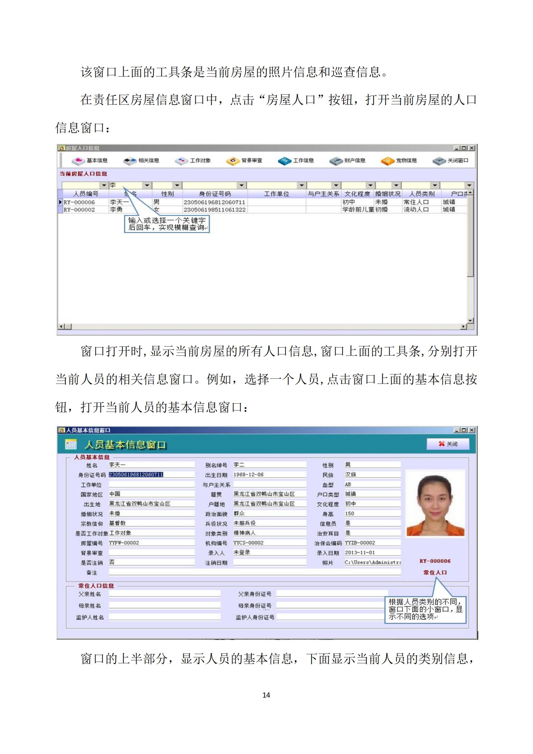Expand the 身份证号码 filter dropdown

[x=242, y=186]
